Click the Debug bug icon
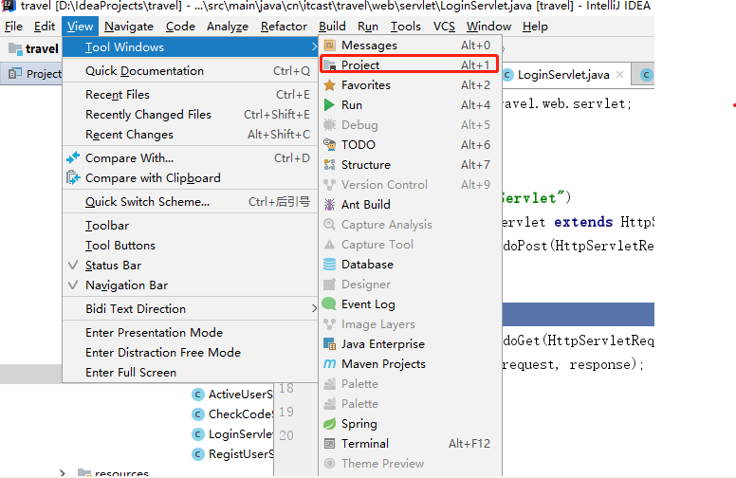736x478 pixels. coord(329,125)
